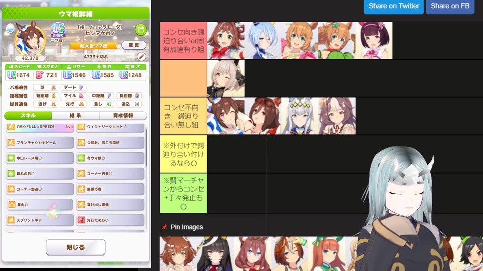Select the goggles-wearing character in コンセ不向き tier

(263, 116)
